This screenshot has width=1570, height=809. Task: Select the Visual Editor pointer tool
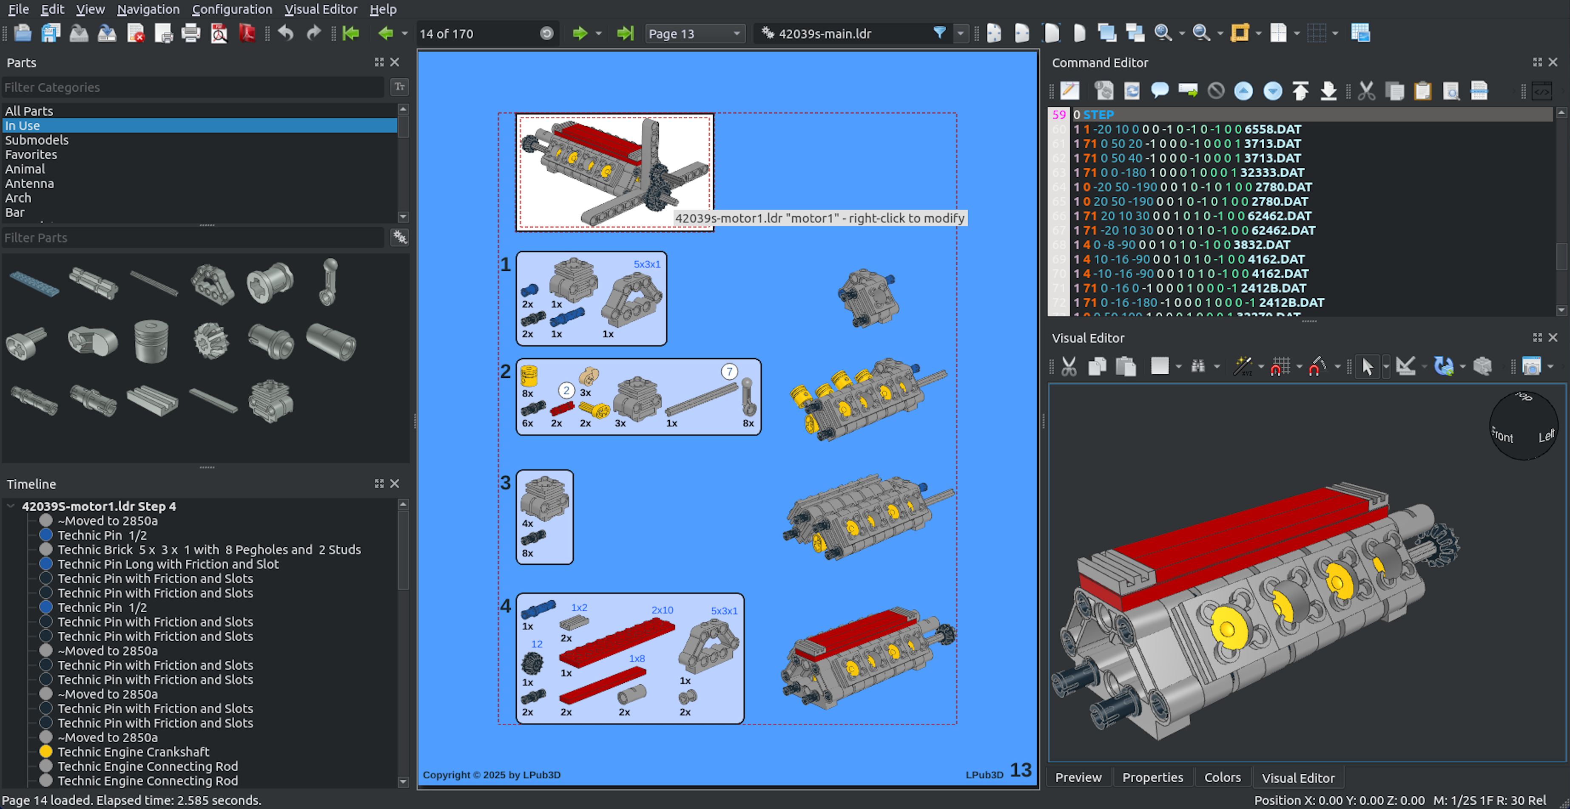[x=1368, y=367]
